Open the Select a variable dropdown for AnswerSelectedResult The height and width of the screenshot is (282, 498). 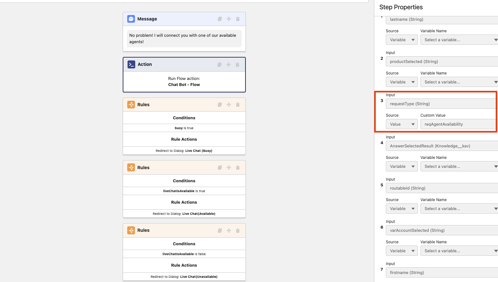pos(459,166)
